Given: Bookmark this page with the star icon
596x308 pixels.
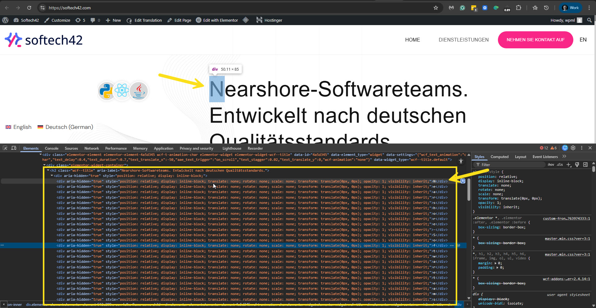Looking at the screenshot, I should click(436, 8).
